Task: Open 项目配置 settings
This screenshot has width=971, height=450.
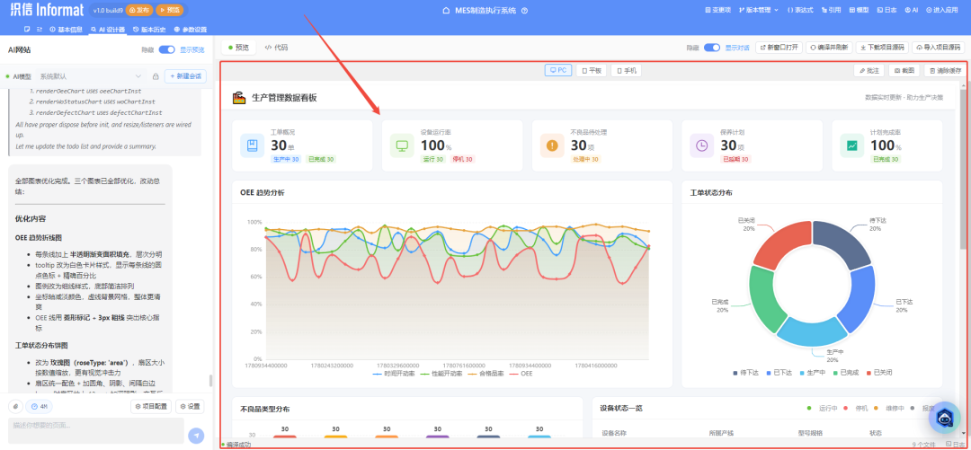Action: pyautogui.click(x=151, y=407)
